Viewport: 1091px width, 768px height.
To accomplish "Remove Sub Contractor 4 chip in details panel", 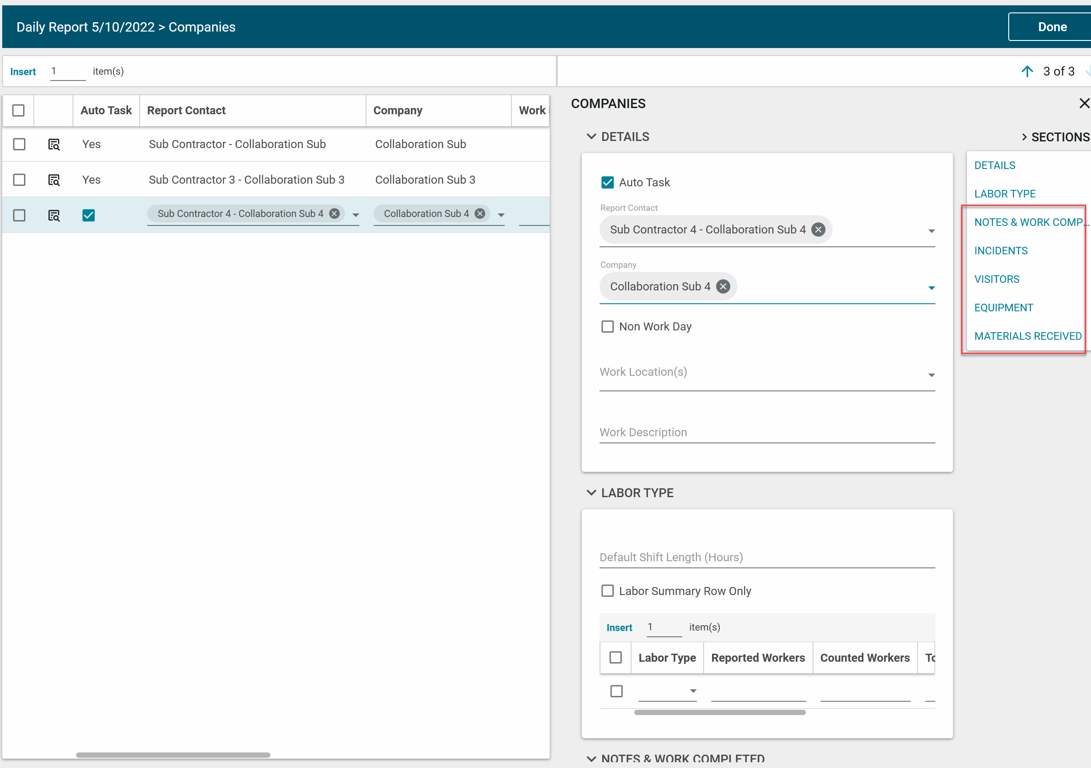I will (818, 229).
